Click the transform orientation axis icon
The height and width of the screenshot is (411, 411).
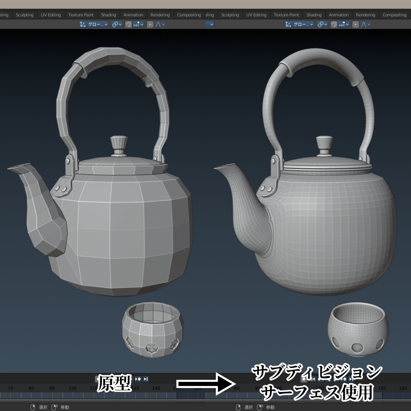point(83,24)
